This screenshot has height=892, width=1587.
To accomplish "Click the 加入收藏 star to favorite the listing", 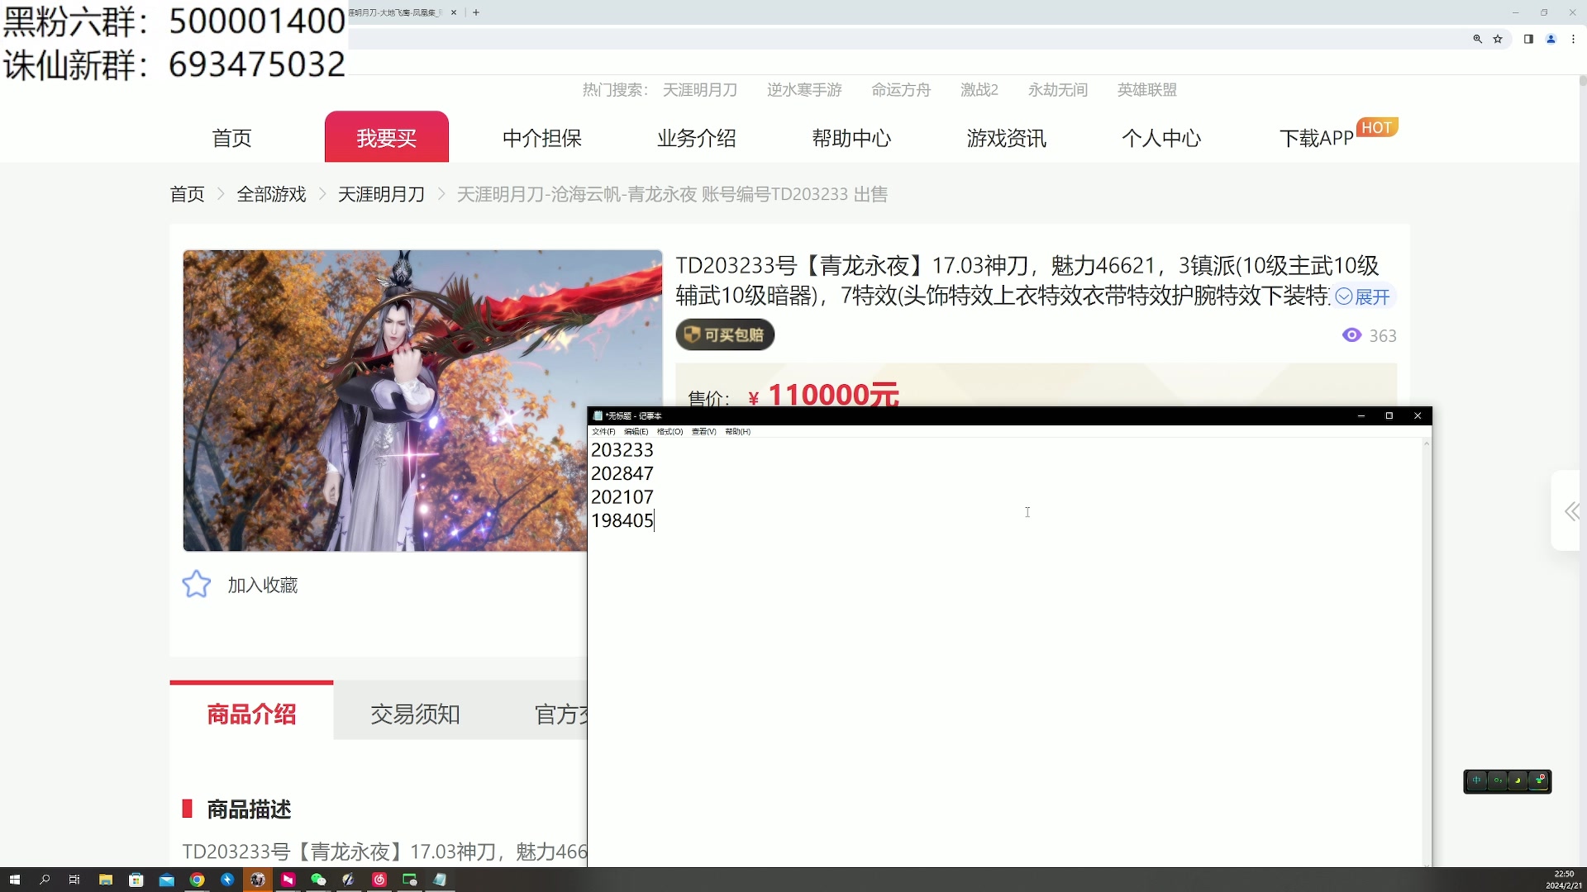I will tap(197, 584).
